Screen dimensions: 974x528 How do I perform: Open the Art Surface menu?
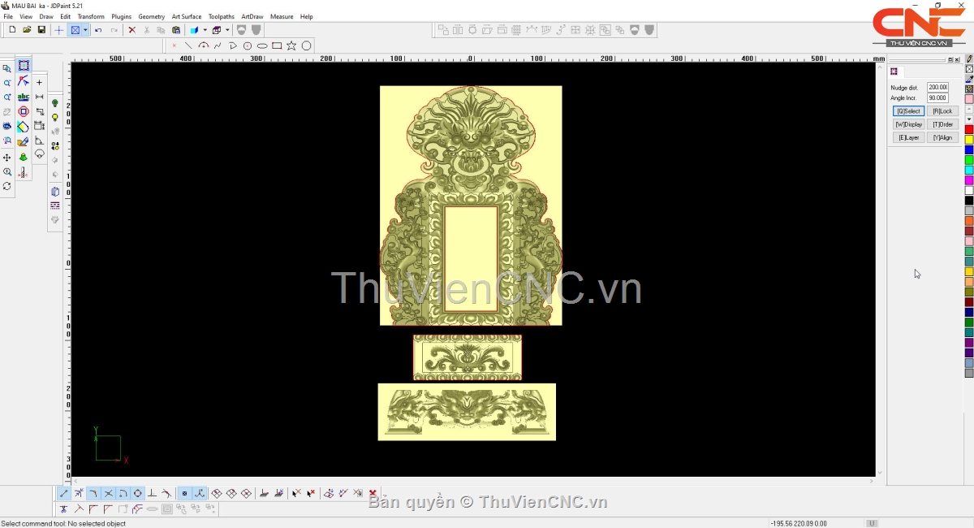(x=186, y=16)
